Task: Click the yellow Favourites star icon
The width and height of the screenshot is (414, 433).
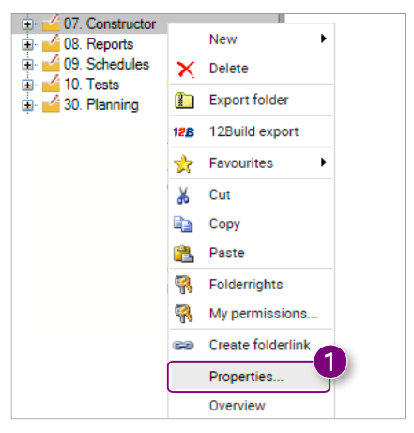Action: (183, 163)
